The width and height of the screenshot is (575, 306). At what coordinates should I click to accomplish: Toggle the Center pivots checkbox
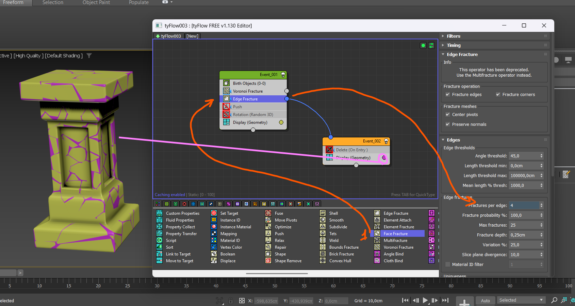[x=448, y=115]
